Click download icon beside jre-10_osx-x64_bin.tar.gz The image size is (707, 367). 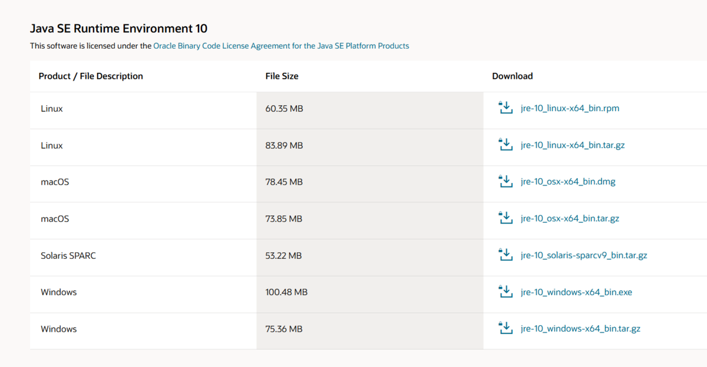(x=506, y=218)
